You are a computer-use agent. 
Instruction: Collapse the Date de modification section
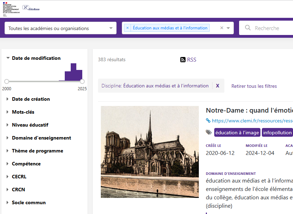click(8, 58)
